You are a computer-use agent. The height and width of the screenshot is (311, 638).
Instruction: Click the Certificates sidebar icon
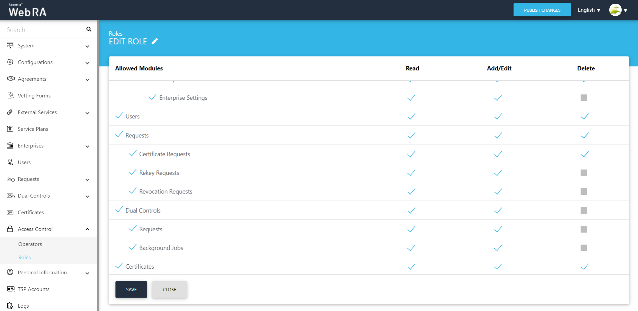coord(10,213)
